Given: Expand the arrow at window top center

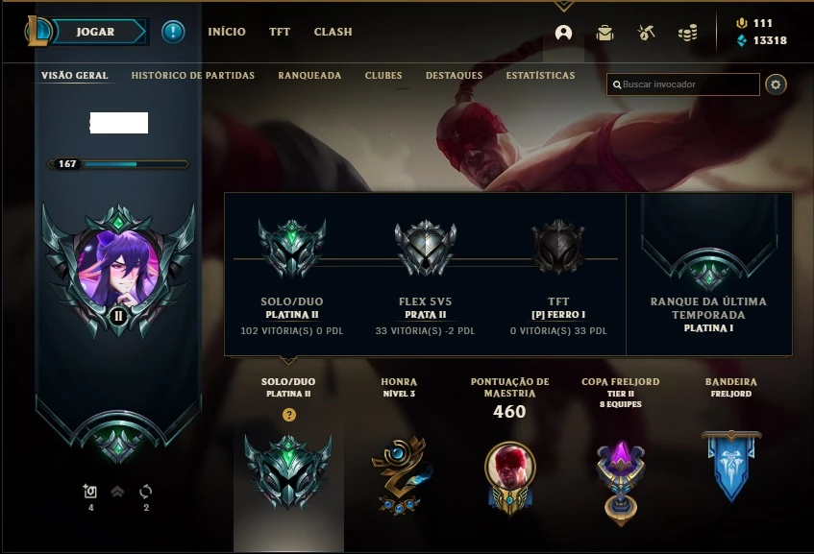Looking at the screenshot, I should pos(564,6).
